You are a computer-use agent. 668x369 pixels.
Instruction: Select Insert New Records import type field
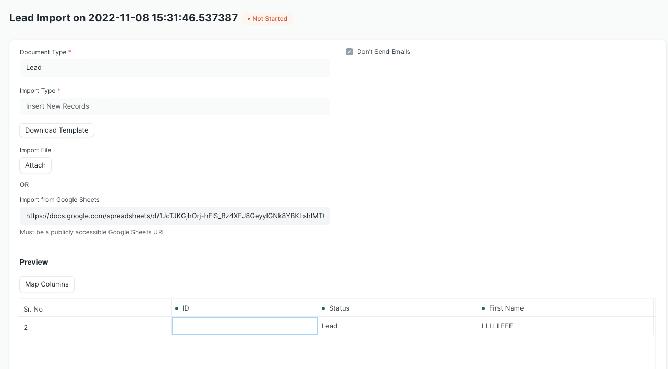(175, 106)
